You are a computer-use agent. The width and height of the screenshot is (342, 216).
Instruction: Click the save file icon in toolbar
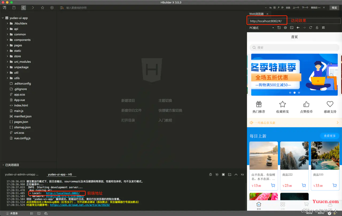pyautogui.click(x=14, y=8)
